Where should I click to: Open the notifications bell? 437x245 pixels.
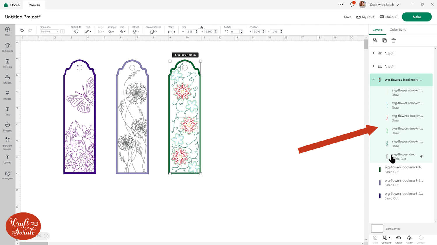352,5
